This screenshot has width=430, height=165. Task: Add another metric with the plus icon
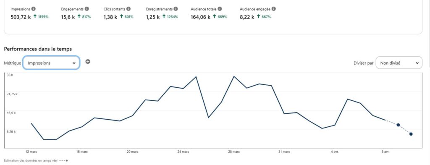[88, 62]
